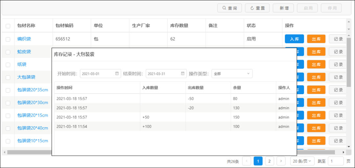Click 入库 button for 编织袋 row
The width and height of the screenshot is (355, 168).
click(294, 39)
